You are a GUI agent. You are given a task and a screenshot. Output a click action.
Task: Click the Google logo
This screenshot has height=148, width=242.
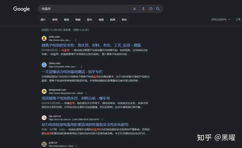tap(22, 9)
